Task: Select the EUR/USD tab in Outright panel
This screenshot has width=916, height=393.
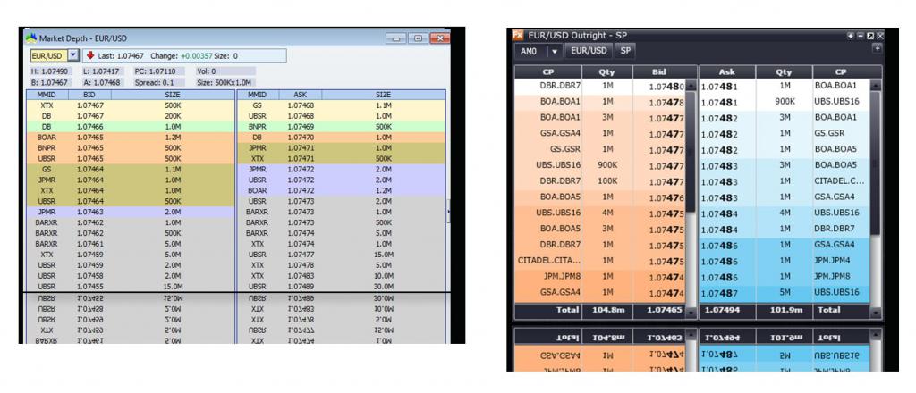Action: (x=589, y=51)
